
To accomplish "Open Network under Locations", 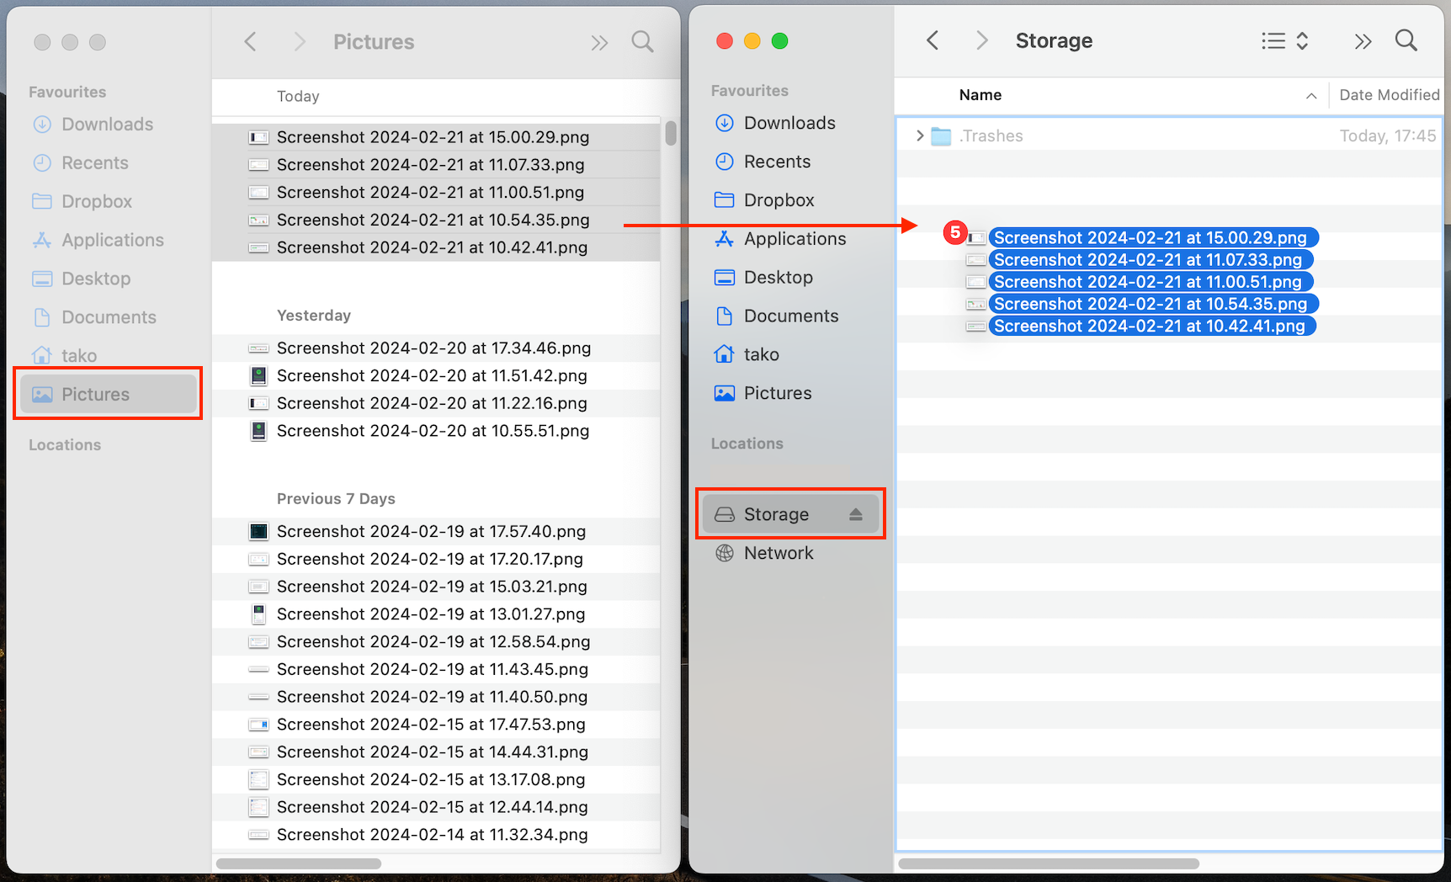I will tap(778, 553).
